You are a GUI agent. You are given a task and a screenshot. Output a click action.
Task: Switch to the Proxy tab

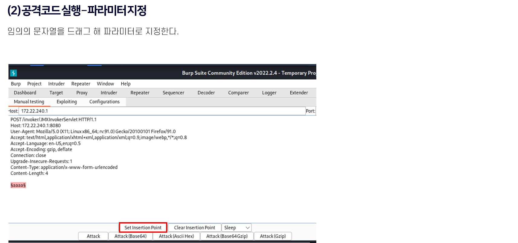click(x=82, y=93)
